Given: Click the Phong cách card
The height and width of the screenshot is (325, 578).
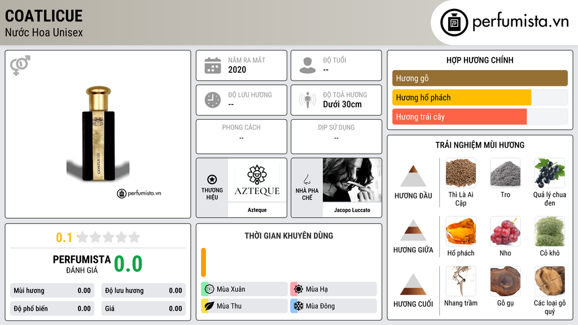Looking at the screenshot, I should [x=242, y=137].
